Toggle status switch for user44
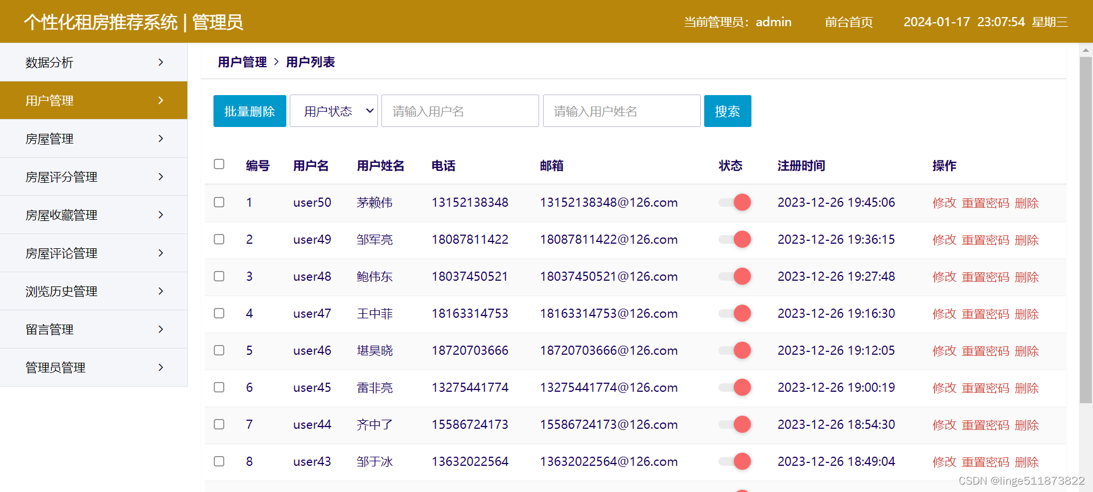Screen dimensions: 1093x492 [735, 424]
